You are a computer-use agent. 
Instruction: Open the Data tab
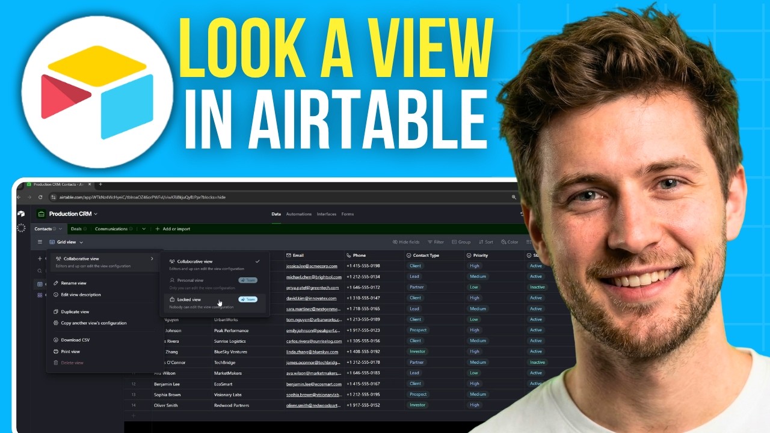coord(276,214)
